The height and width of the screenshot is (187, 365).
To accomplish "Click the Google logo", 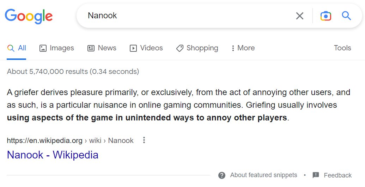I will [29, 16].
